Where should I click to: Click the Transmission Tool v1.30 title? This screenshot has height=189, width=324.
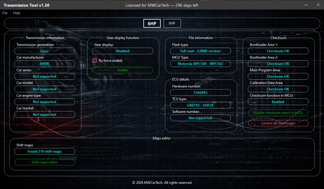[x=27, y=5]
